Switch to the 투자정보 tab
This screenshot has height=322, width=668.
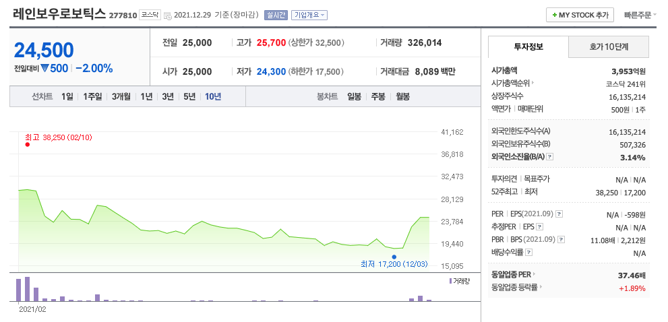pos(528,47)
